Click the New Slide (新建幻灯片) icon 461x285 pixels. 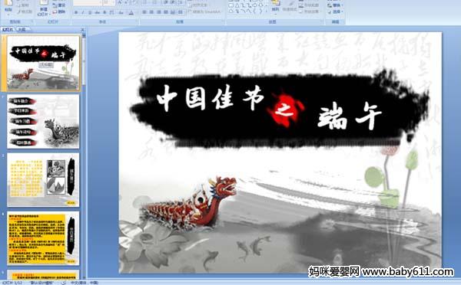tap(44, 3)
